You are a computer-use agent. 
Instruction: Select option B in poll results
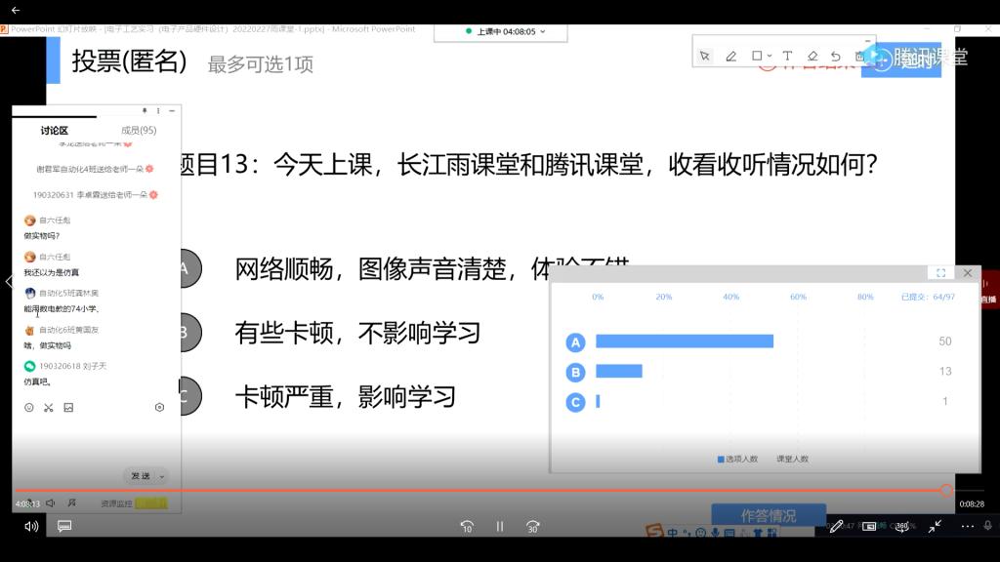pyautogui.click(x=575, y=372)
